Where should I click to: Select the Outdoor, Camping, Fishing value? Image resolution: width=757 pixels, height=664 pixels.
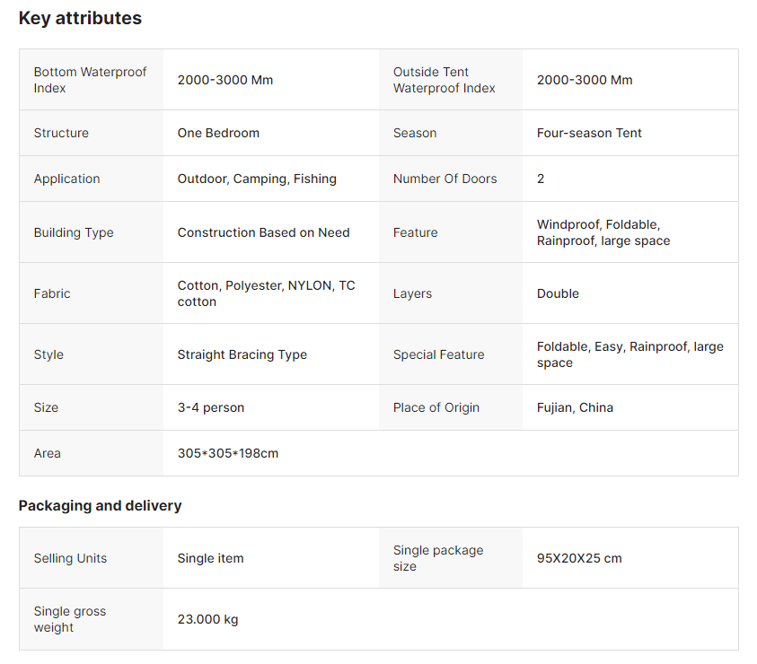pyautogui.click(x=257, y=179)
